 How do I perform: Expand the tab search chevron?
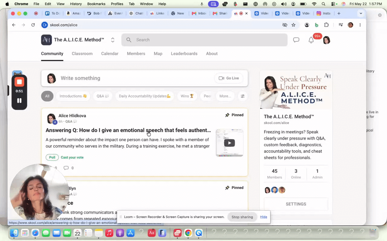[361, 14]
